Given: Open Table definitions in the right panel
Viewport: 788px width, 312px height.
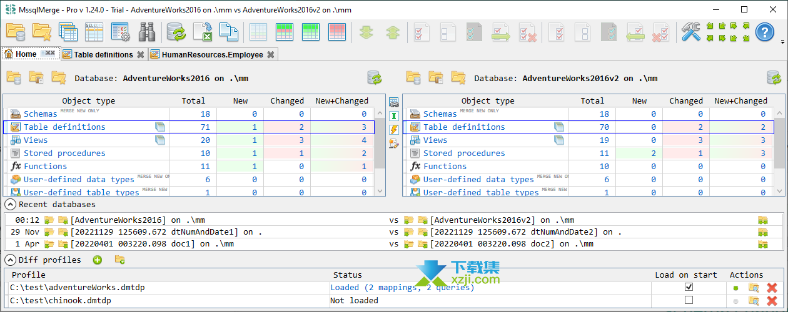Looking at the screenshot, I should (464, 127).
